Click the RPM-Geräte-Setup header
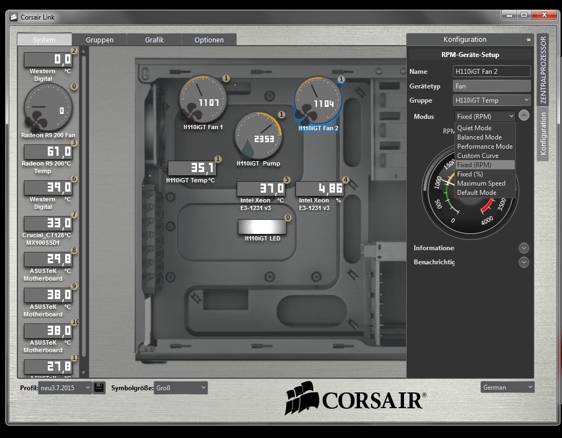Viewport: 562px width, 438px height. [x=470, y=55]
